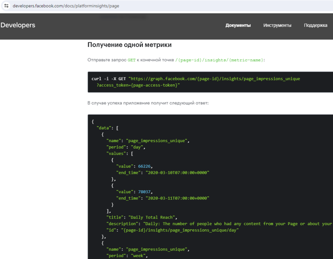Click the "title": "Daily Total Reach" line
Viewport: 333px width, 259px height.
point(142,217)
